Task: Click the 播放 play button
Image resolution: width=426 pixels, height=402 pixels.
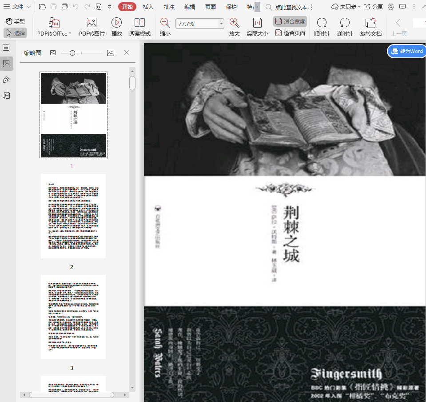Action: [116, 27]
